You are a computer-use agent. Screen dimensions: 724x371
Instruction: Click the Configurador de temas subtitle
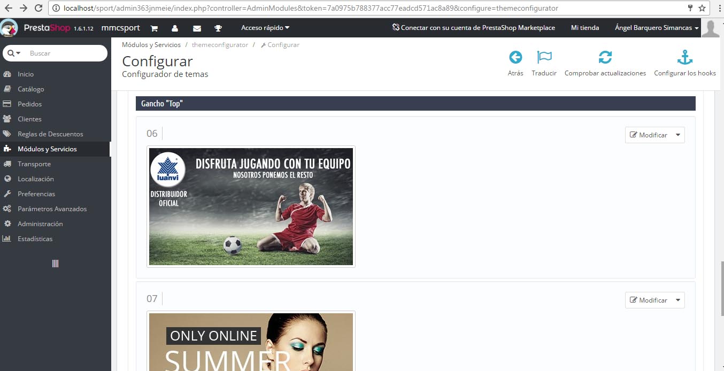[165, 74]
